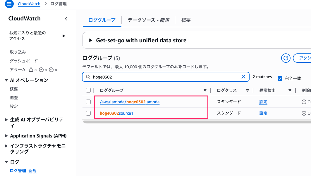Switch to the データソース tab
311x176 pixels.
point(148,20)
